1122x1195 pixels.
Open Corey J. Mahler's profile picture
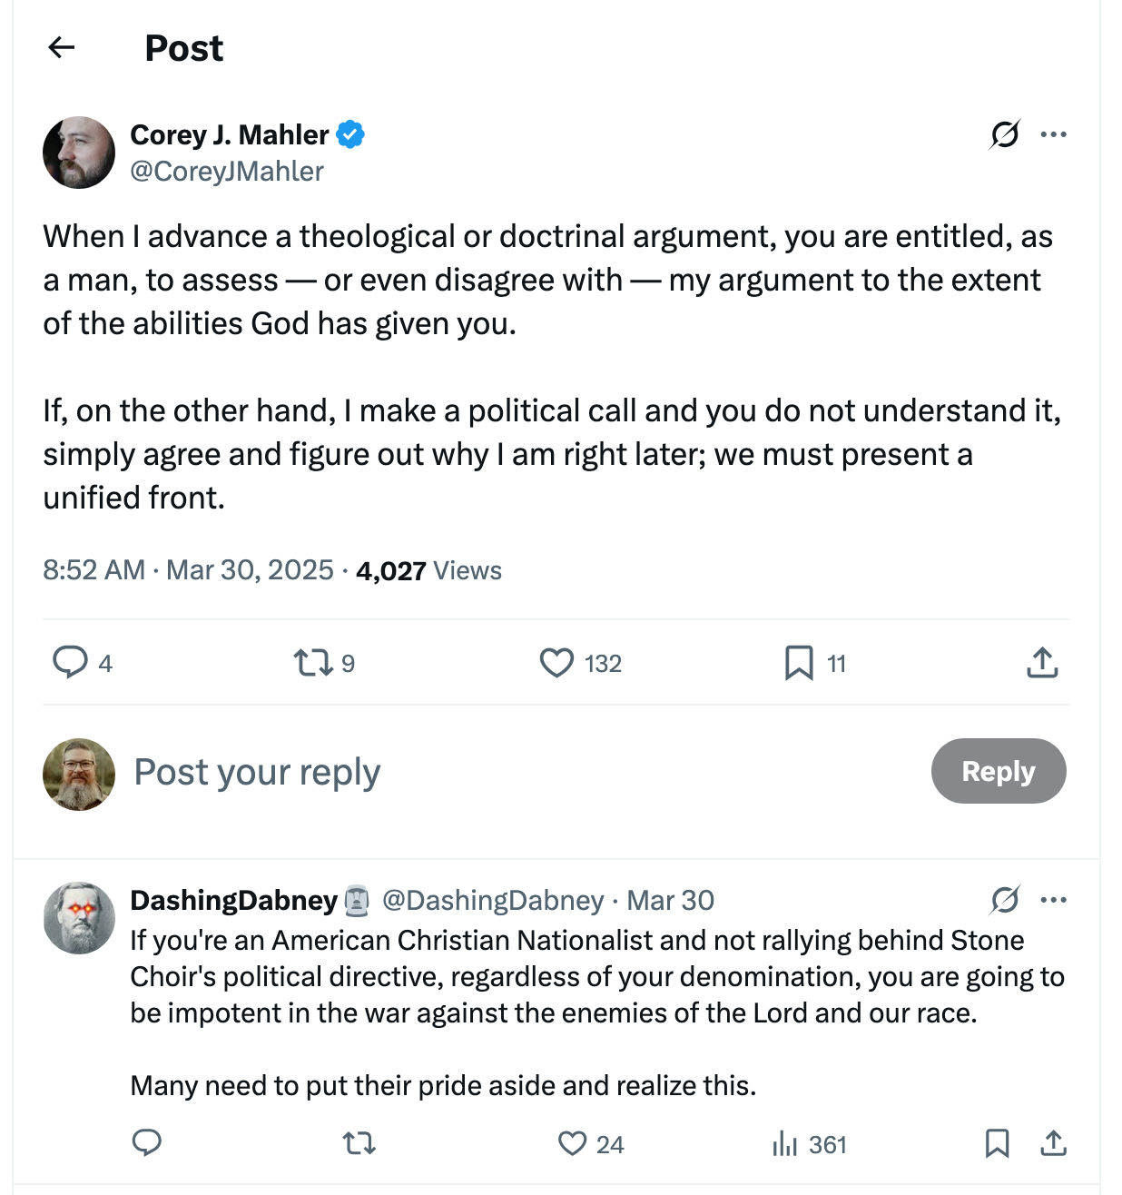point(79,153)
